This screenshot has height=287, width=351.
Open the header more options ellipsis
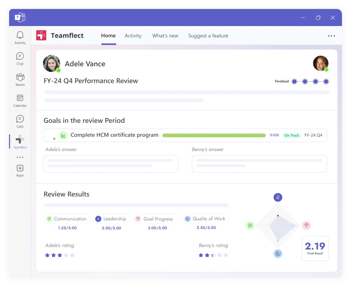coord(331,36)
